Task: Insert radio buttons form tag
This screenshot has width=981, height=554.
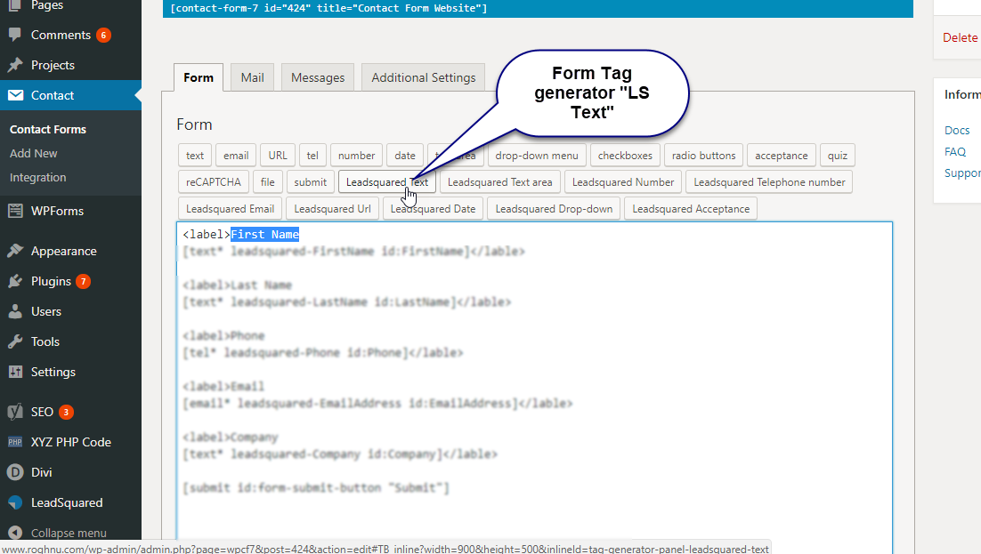Action: click(x=704, y=156)
